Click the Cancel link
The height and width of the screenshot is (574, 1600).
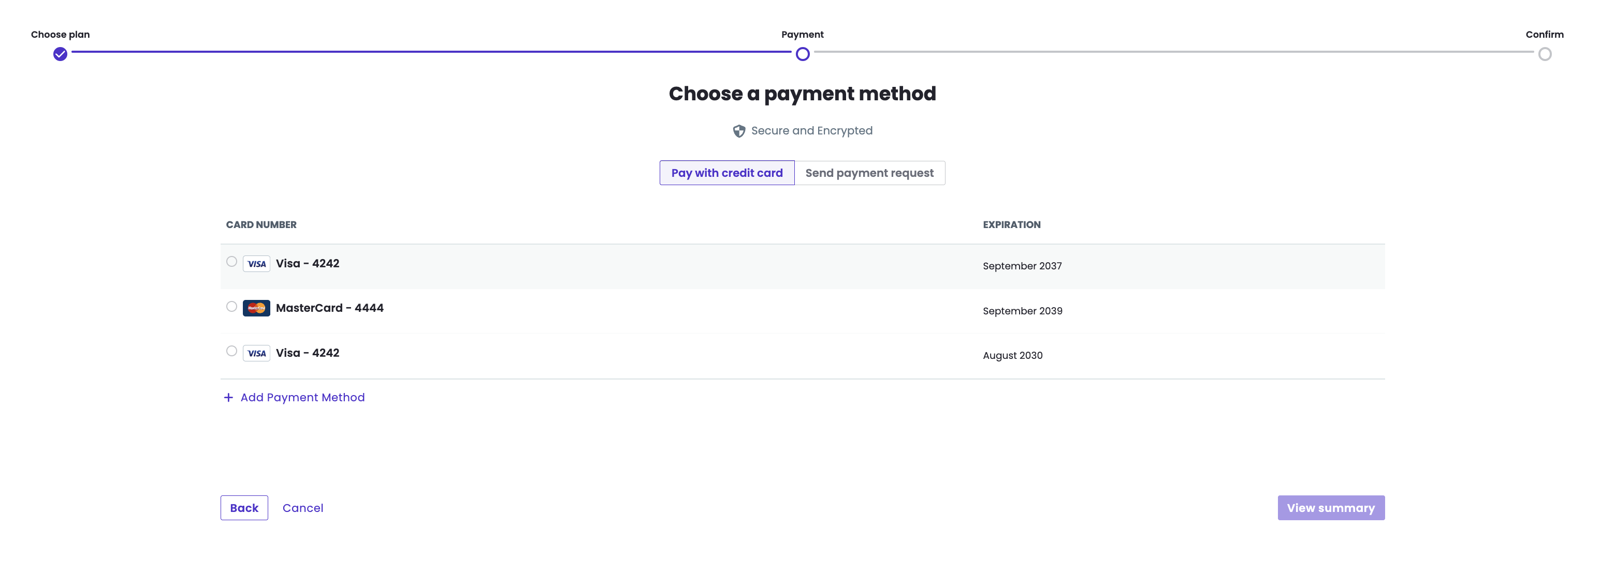pyautogui.click(x=303, y=508)
